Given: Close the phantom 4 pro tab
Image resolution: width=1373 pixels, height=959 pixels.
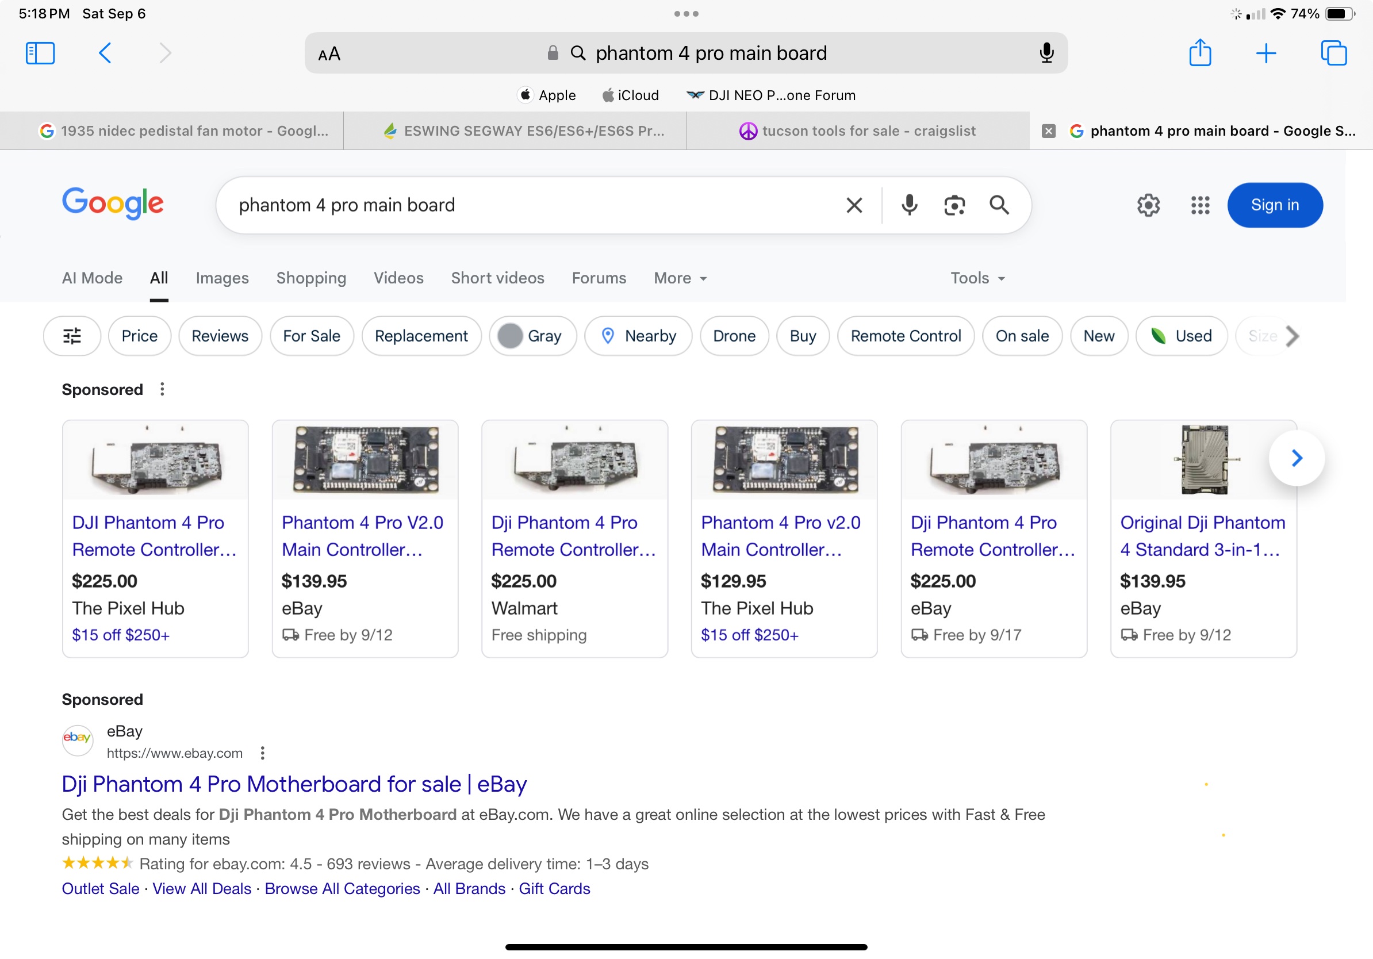Looking at the screenshot, I should tap(1048, 131).
